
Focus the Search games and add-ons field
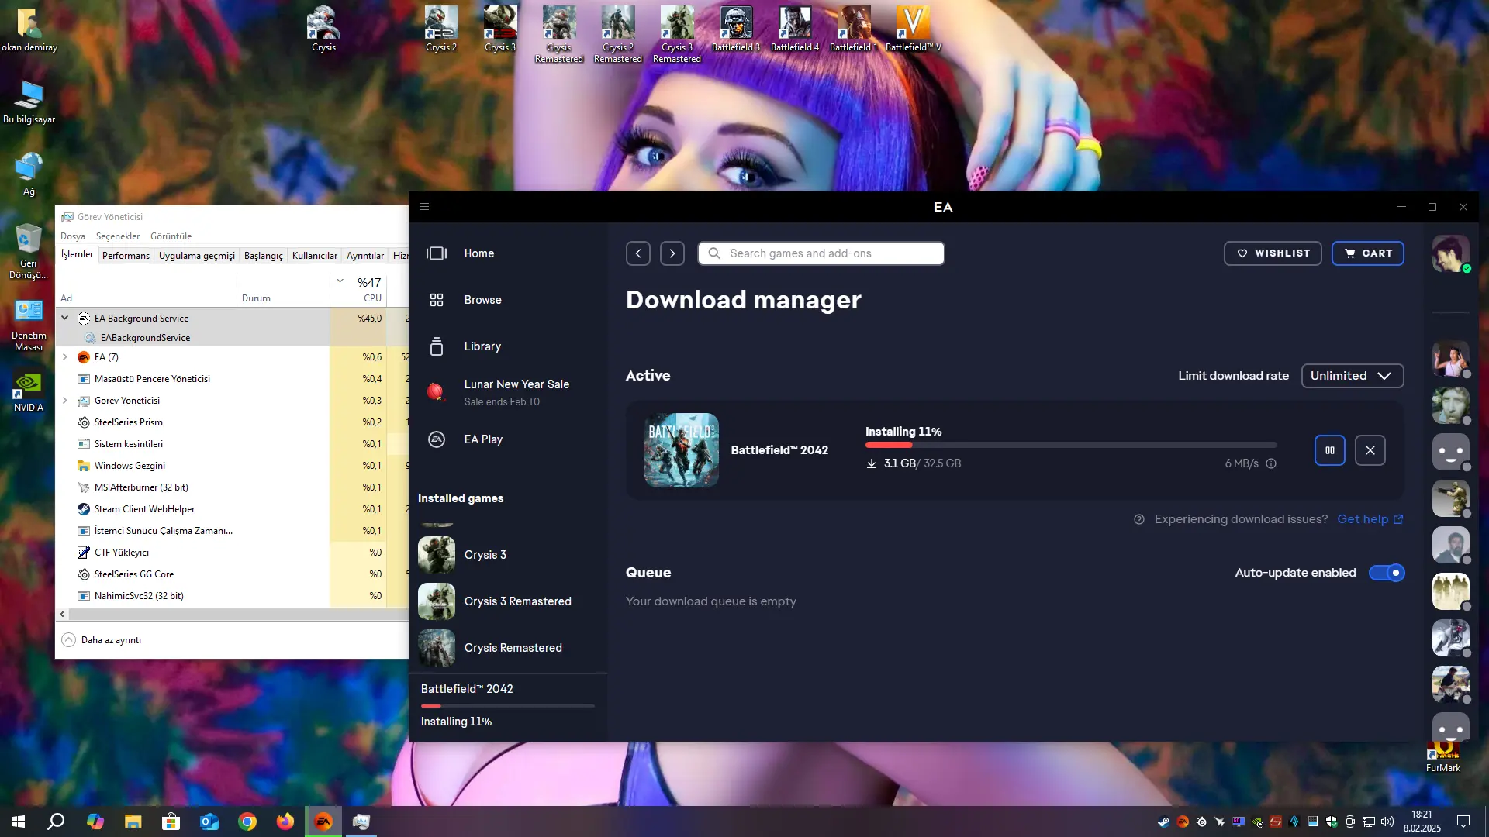tap(821, 253)
